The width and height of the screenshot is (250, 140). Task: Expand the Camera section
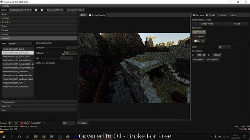point(39,30)
